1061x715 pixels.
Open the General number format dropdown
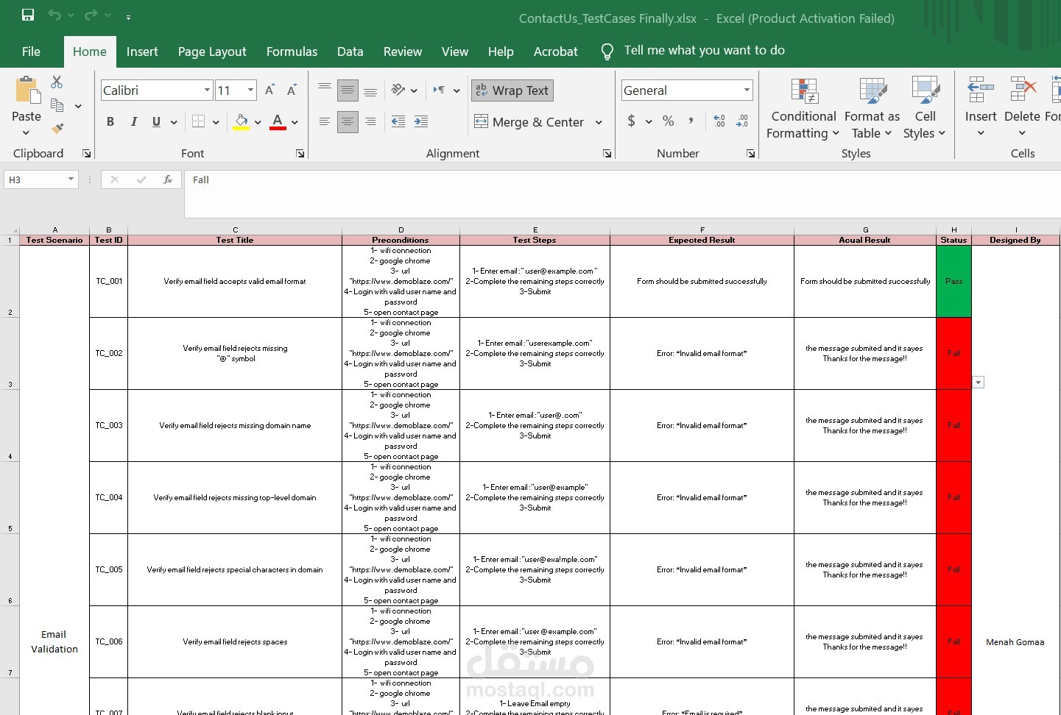coord(747,90)
